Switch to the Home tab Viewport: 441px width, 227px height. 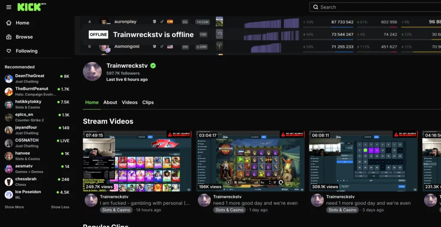click(x=92, y=102)
